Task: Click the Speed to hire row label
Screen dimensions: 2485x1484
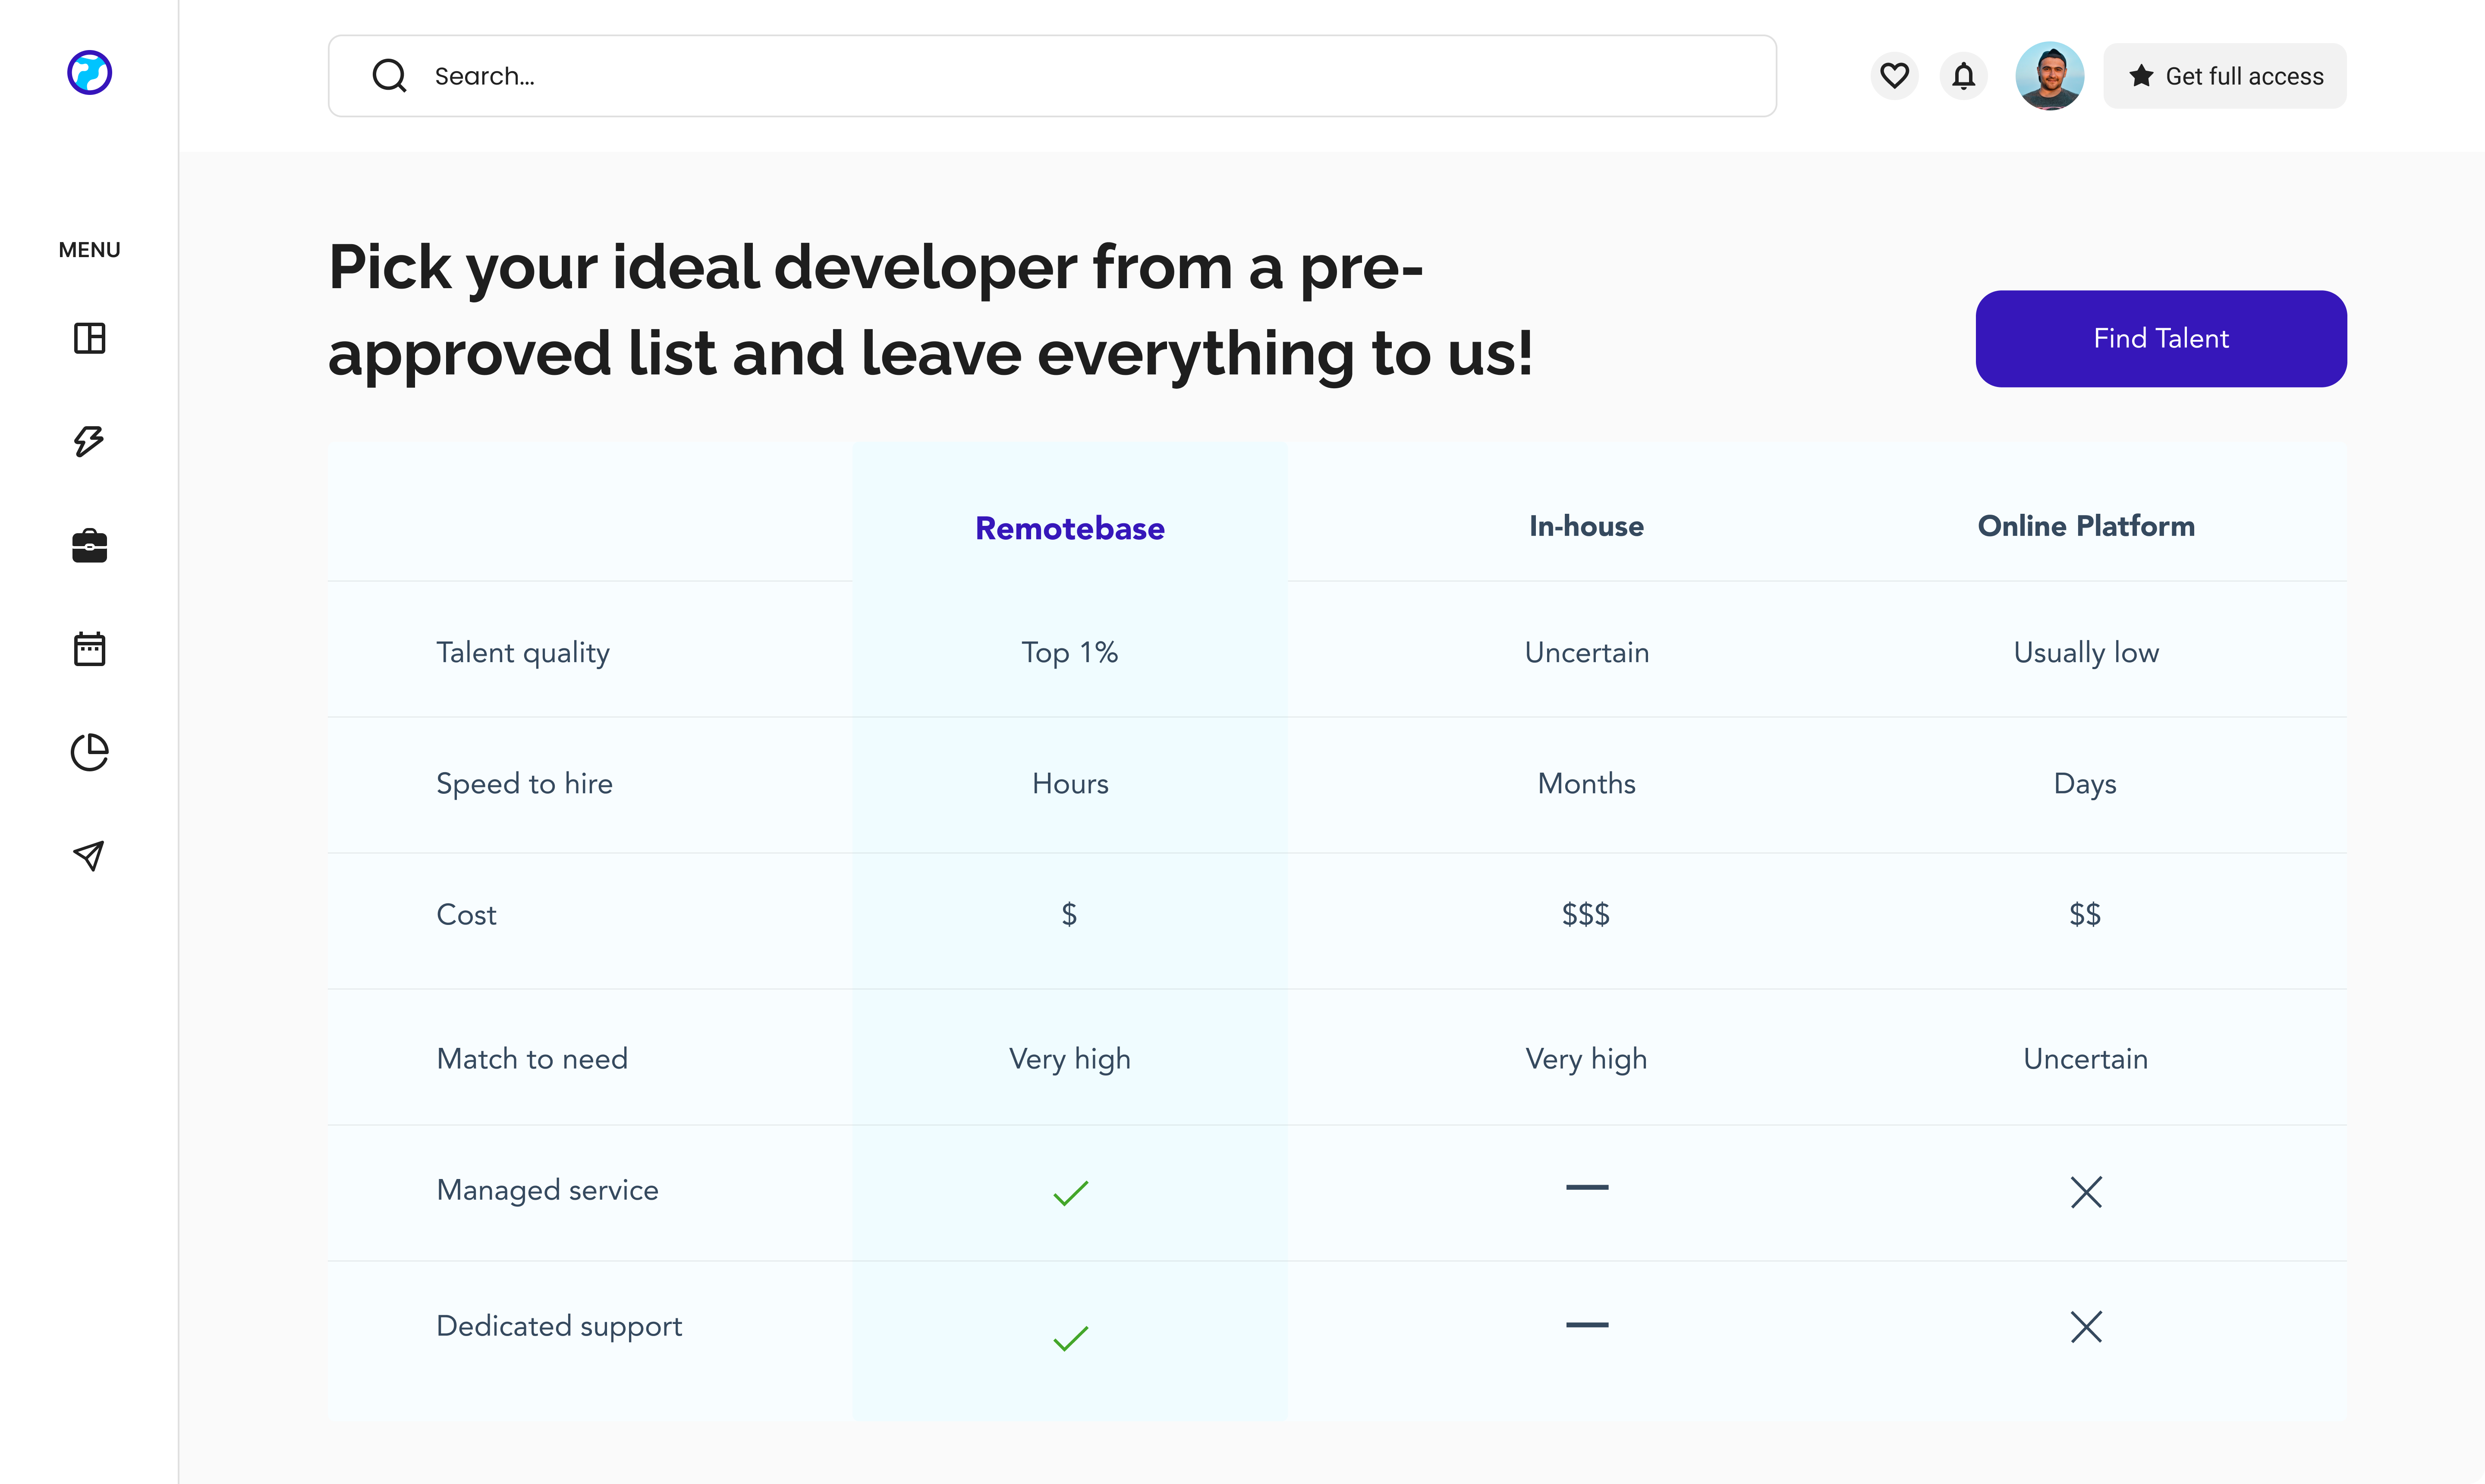Action: coord(524,783)
